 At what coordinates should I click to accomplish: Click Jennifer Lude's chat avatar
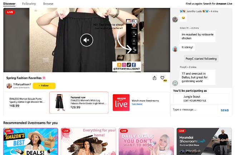[175, 20]
